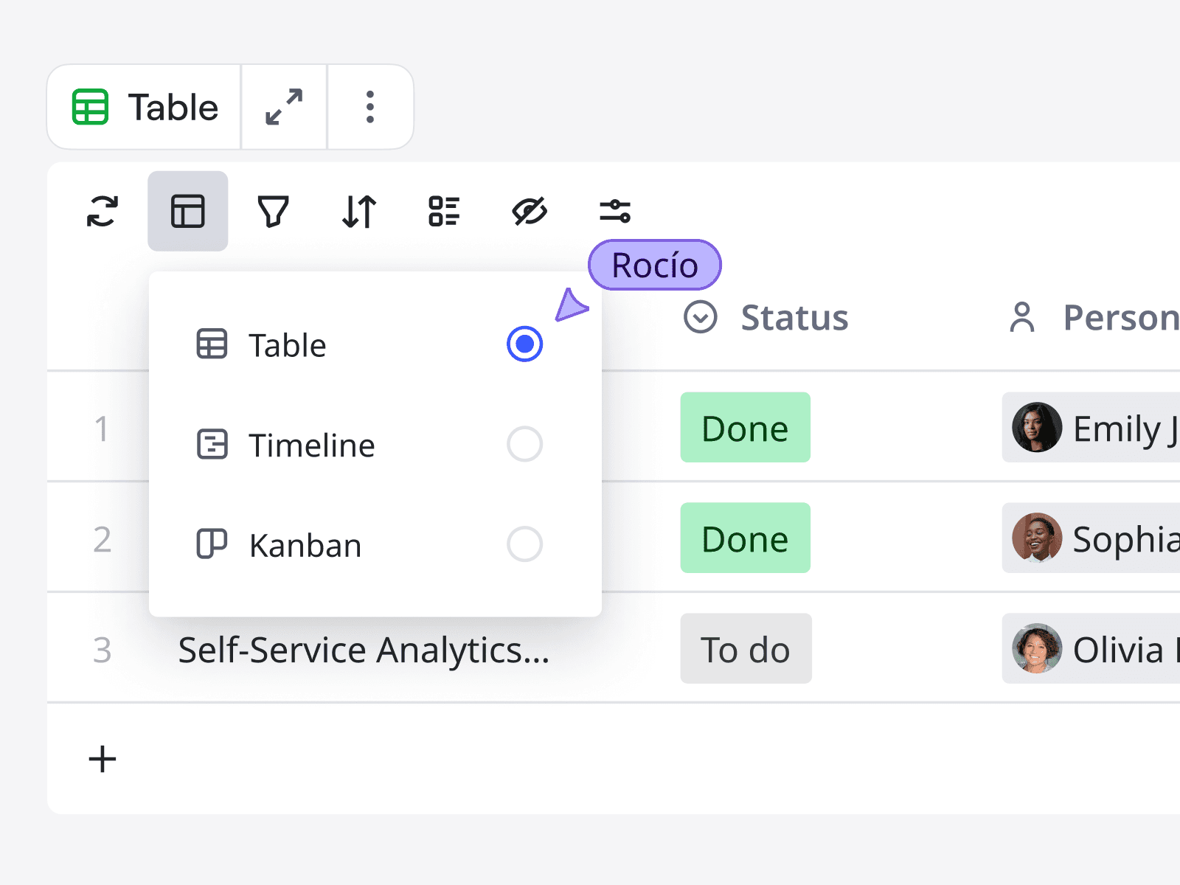
Task: Click the refresh sync icon
Action: [x=103, y=212]
